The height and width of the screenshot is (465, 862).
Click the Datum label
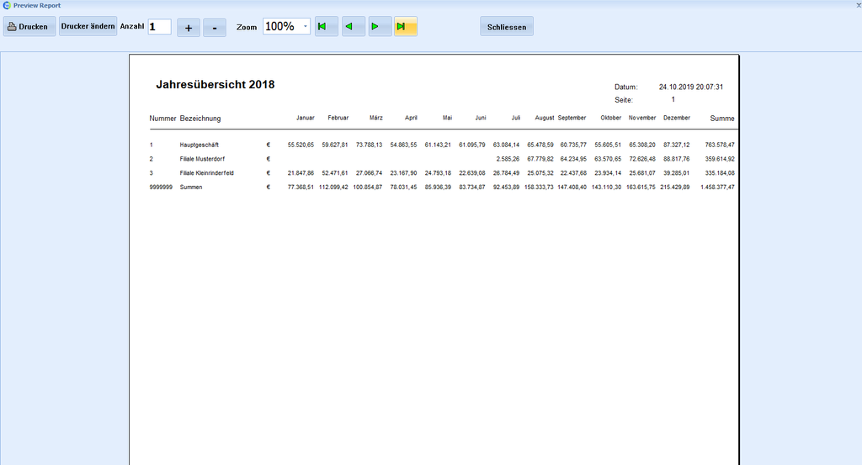click(x=625, y=87)
